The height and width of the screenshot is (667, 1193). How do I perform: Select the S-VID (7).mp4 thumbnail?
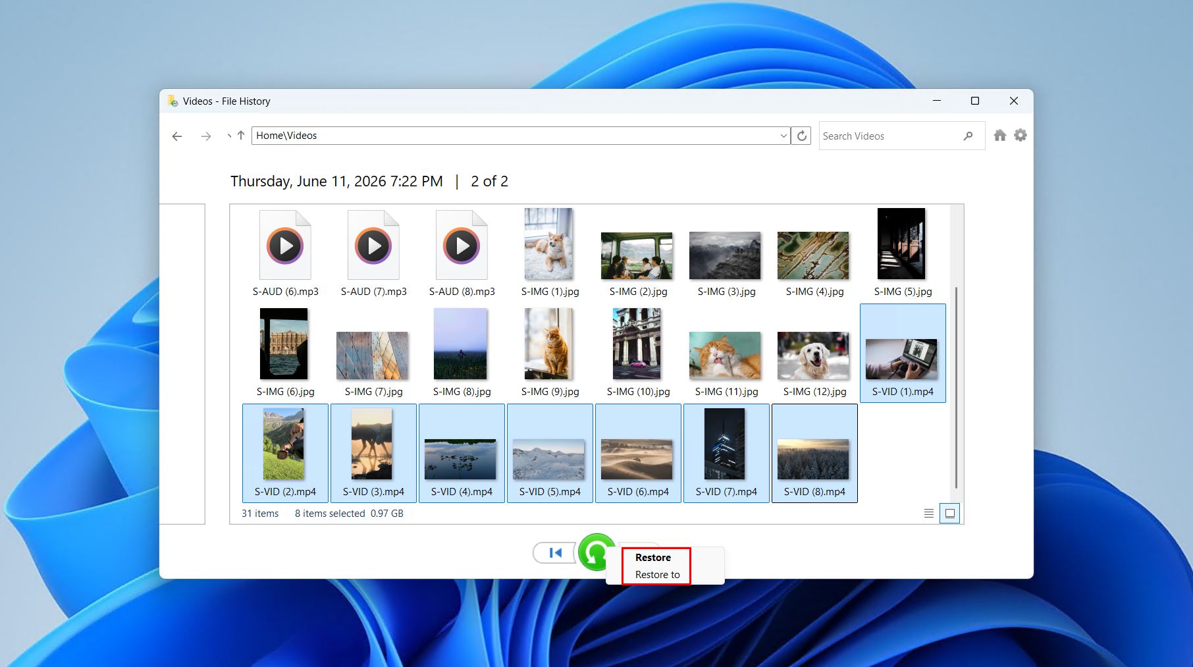click(x=725, y=444)
